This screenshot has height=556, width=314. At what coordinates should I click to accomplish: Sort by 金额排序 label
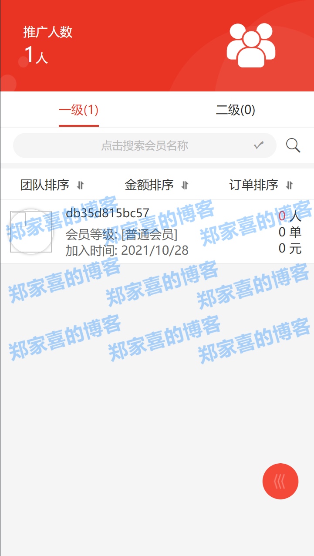[x=149, y=185]
